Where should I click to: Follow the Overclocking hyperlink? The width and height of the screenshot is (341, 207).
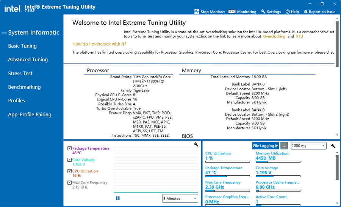pyautogui.click(x=274, y=37)
